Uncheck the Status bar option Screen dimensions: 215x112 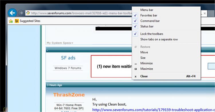pyautogui.click(x=166, y=26)
